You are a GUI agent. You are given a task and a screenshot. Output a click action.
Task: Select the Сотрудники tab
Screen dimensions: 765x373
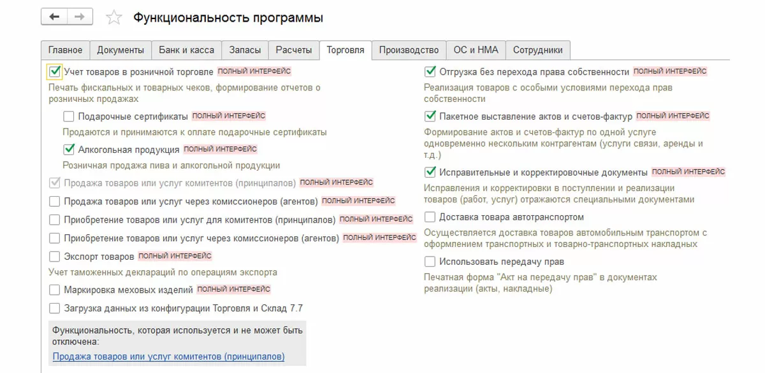pyautogui.click(x=537, y=50)
